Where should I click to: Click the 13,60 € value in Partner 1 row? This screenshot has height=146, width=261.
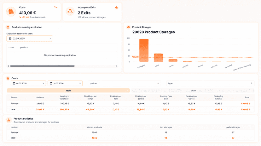click(x=191, y=104)
